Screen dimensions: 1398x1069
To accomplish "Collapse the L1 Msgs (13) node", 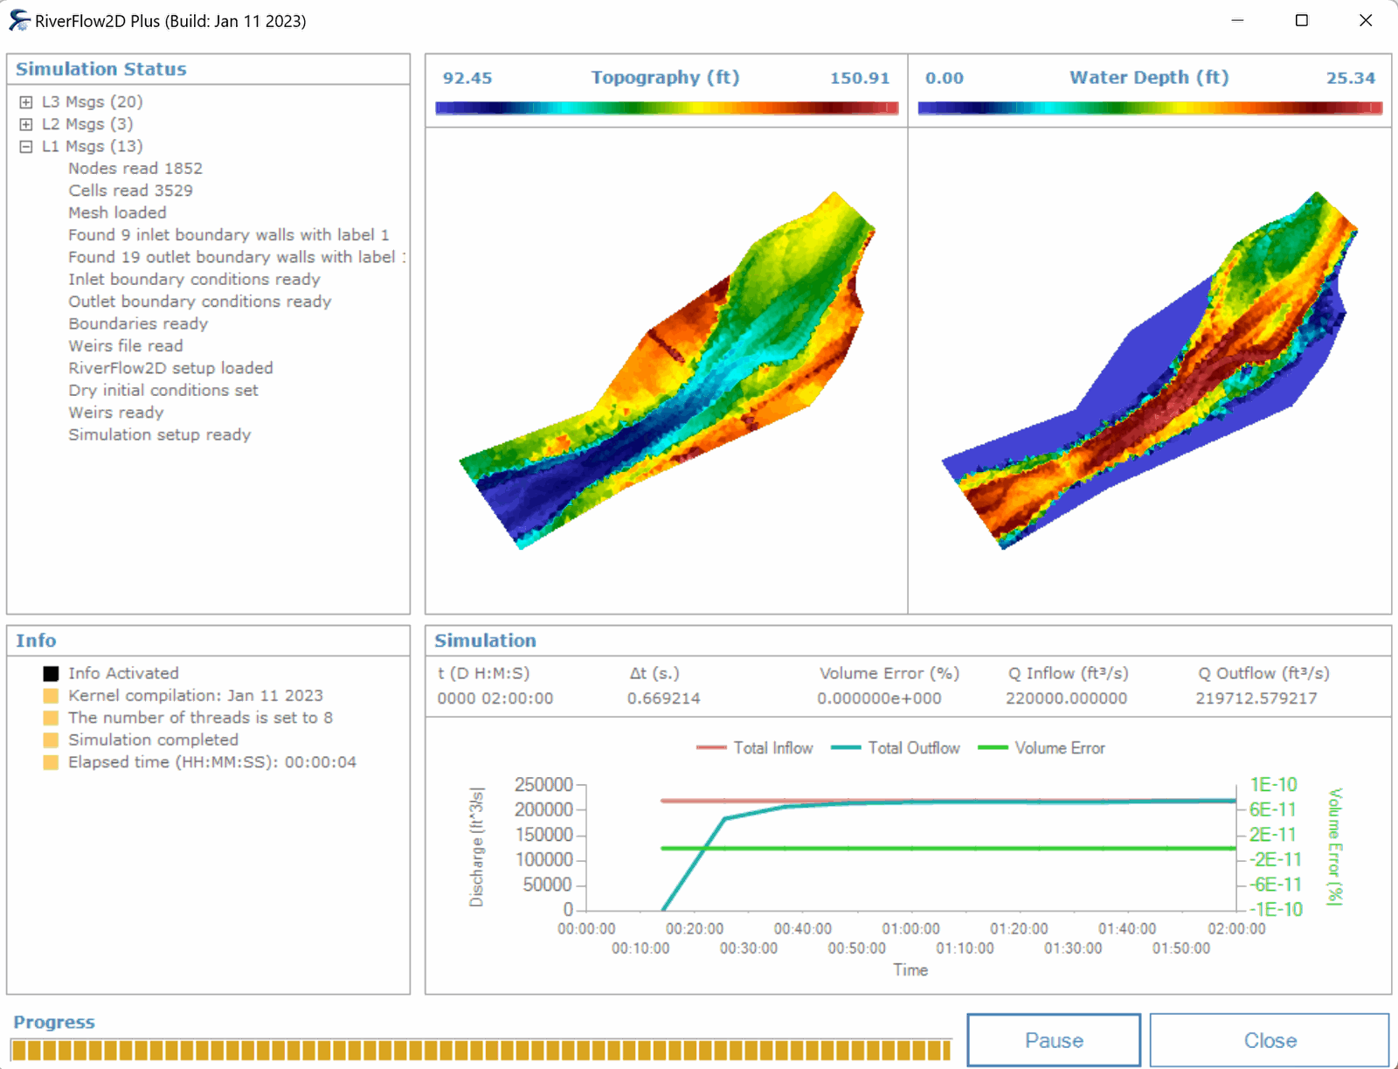I will 26,147.
